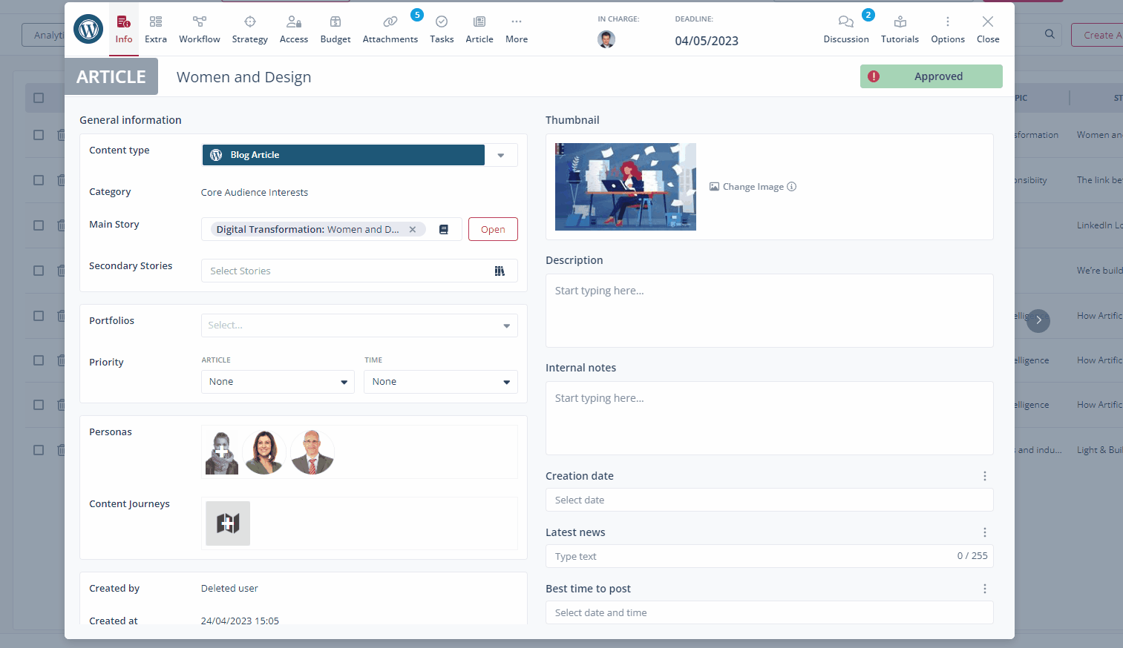
Task: Add a content journey map icon
Action: point(228,523)
